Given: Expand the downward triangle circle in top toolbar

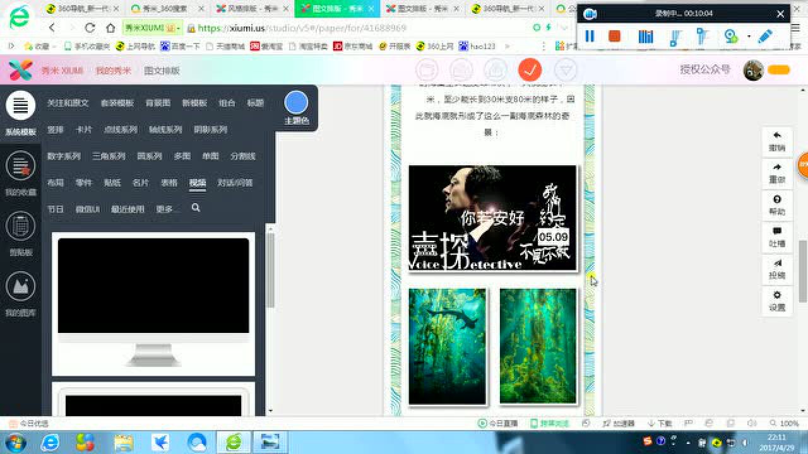Looking at the screenshot, I should click(566, 69).
